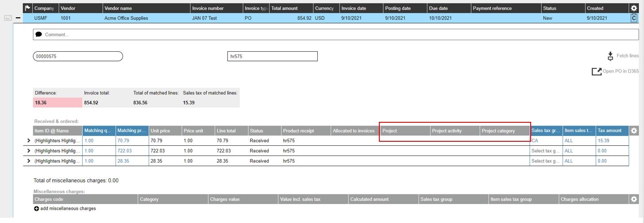Expand the line with unit price 722.03
The width and height of the screenshot is (644, 223).
click(x=29, y=151)
